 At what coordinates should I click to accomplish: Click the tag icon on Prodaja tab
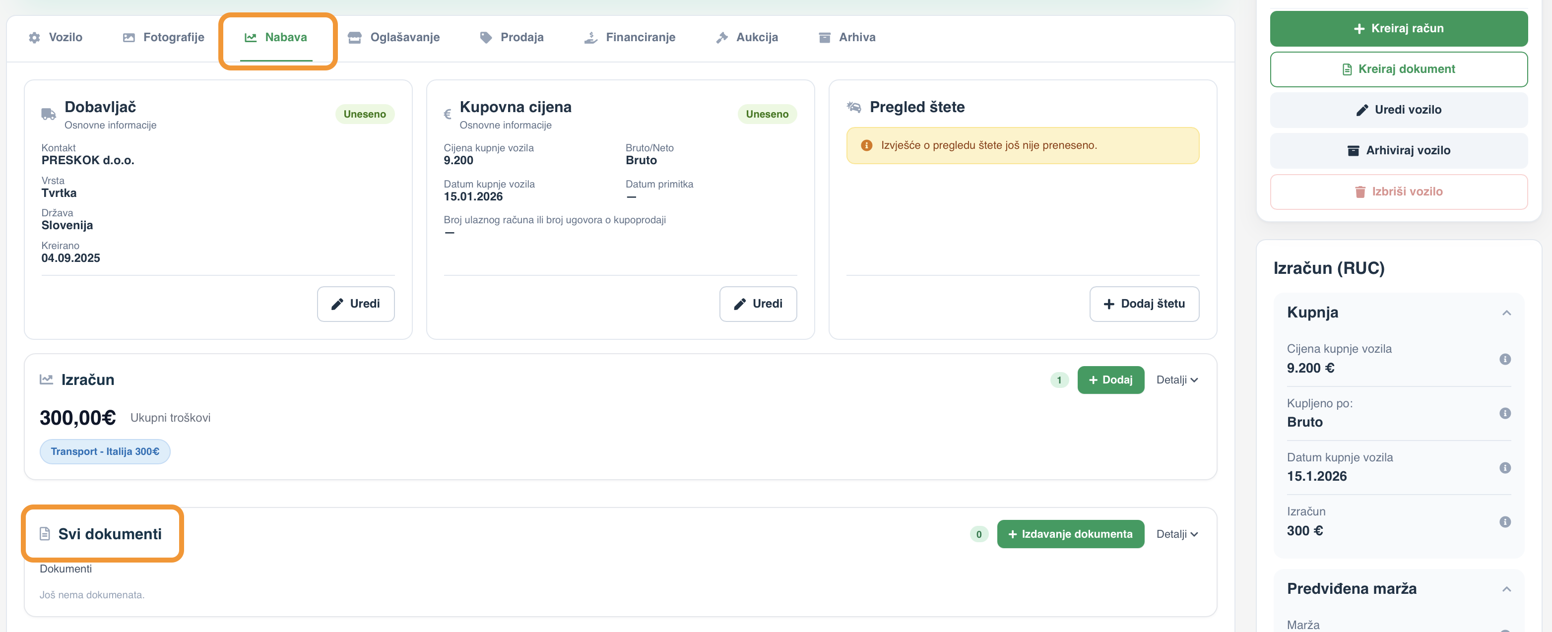tap(486, 37)
